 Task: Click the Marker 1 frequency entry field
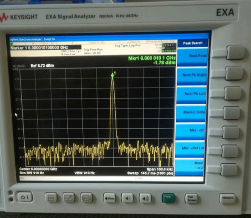pos(44,48)
